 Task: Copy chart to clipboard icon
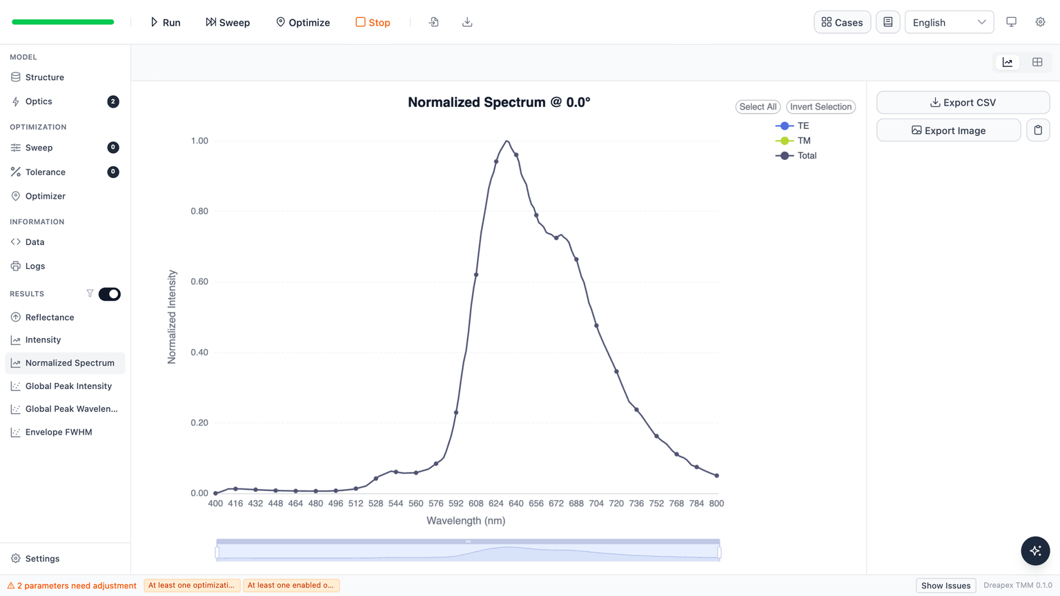pyautogui.click(x=1038, y=130)
